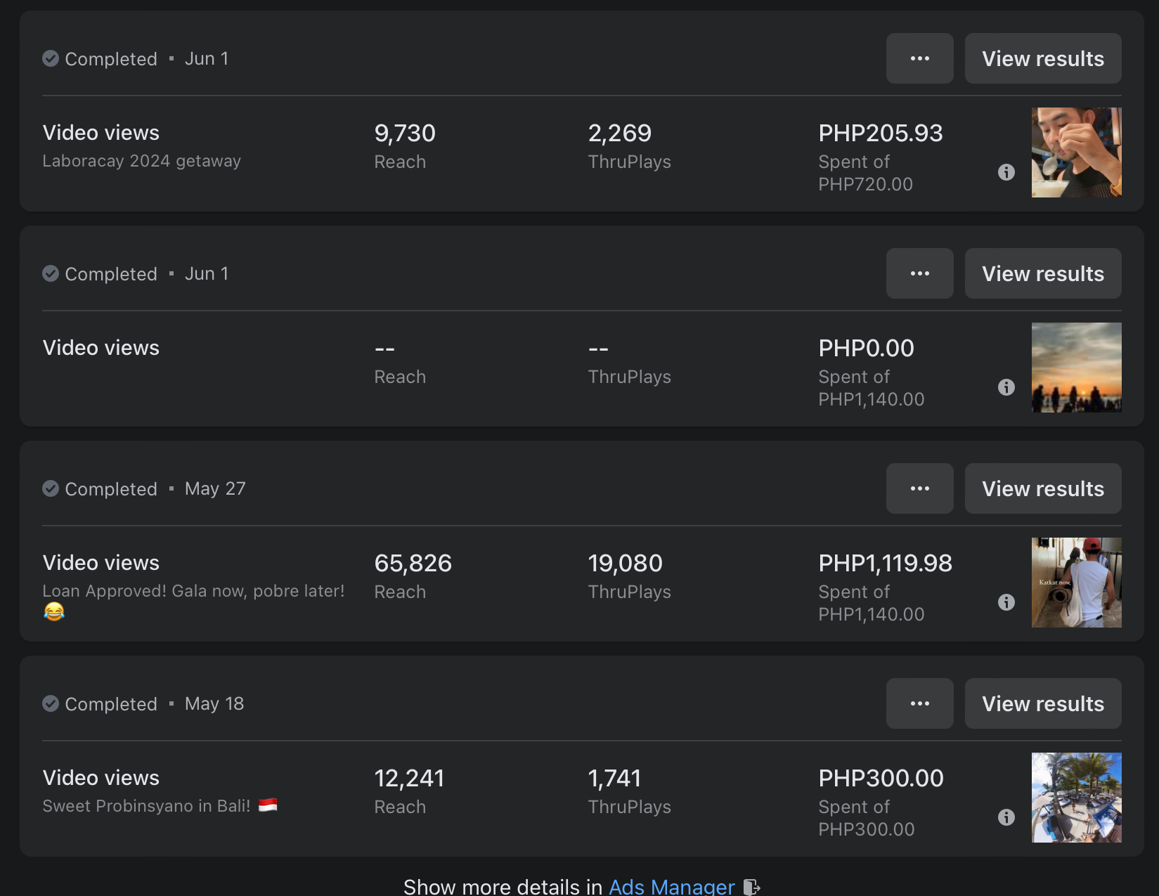Open thumbnail of man drinking coffee
The height and width of the screenshot is (896, 1159).
(x=1076, y=152)
